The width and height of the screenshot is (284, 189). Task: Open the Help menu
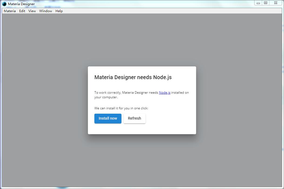point(59,11)
